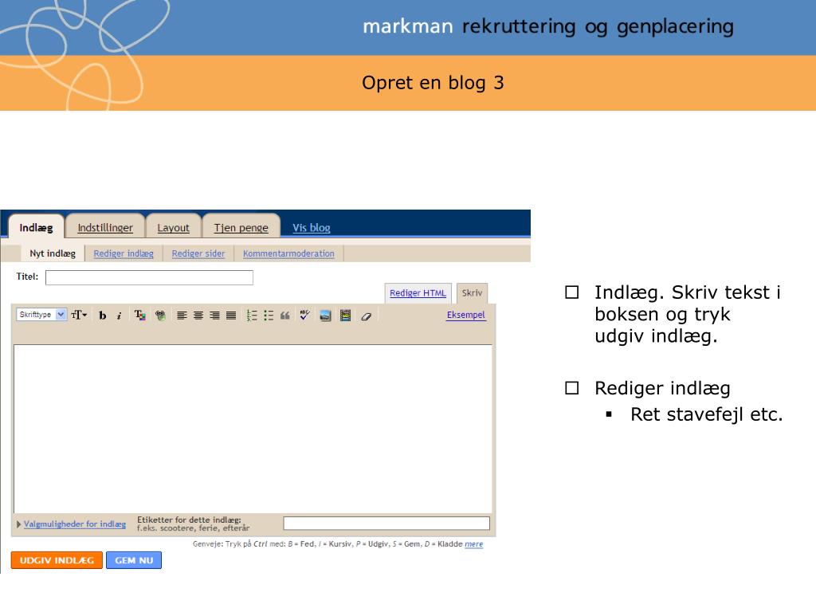Open the Skrifttype font dropdown
Image resolution: width=816 pixels, height=612 pixels.
[x=41, y=314]
